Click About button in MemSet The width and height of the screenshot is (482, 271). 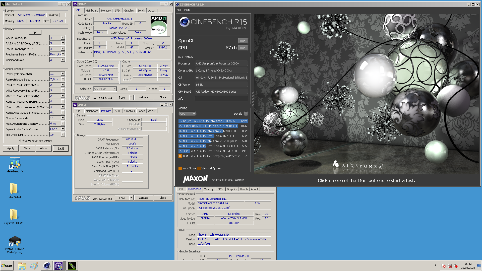pos(44,148)
